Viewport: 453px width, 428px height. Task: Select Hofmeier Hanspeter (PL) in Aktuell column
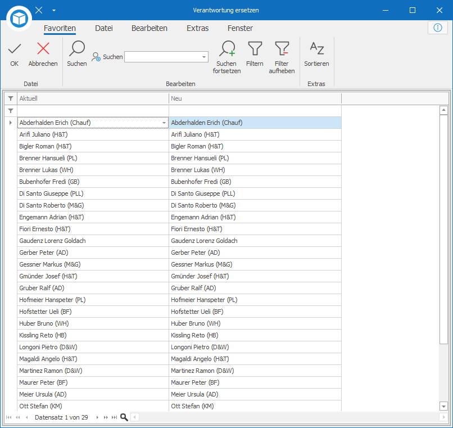click(x=93, y=300)
